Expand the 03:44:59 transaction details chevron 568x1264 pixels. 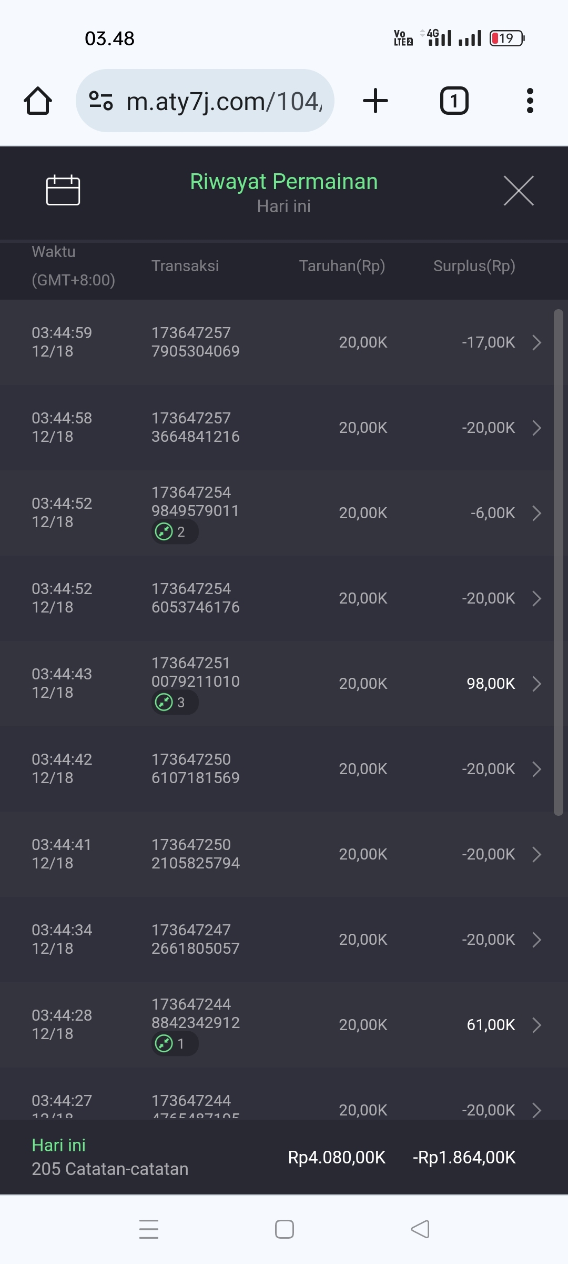point(537,342)
